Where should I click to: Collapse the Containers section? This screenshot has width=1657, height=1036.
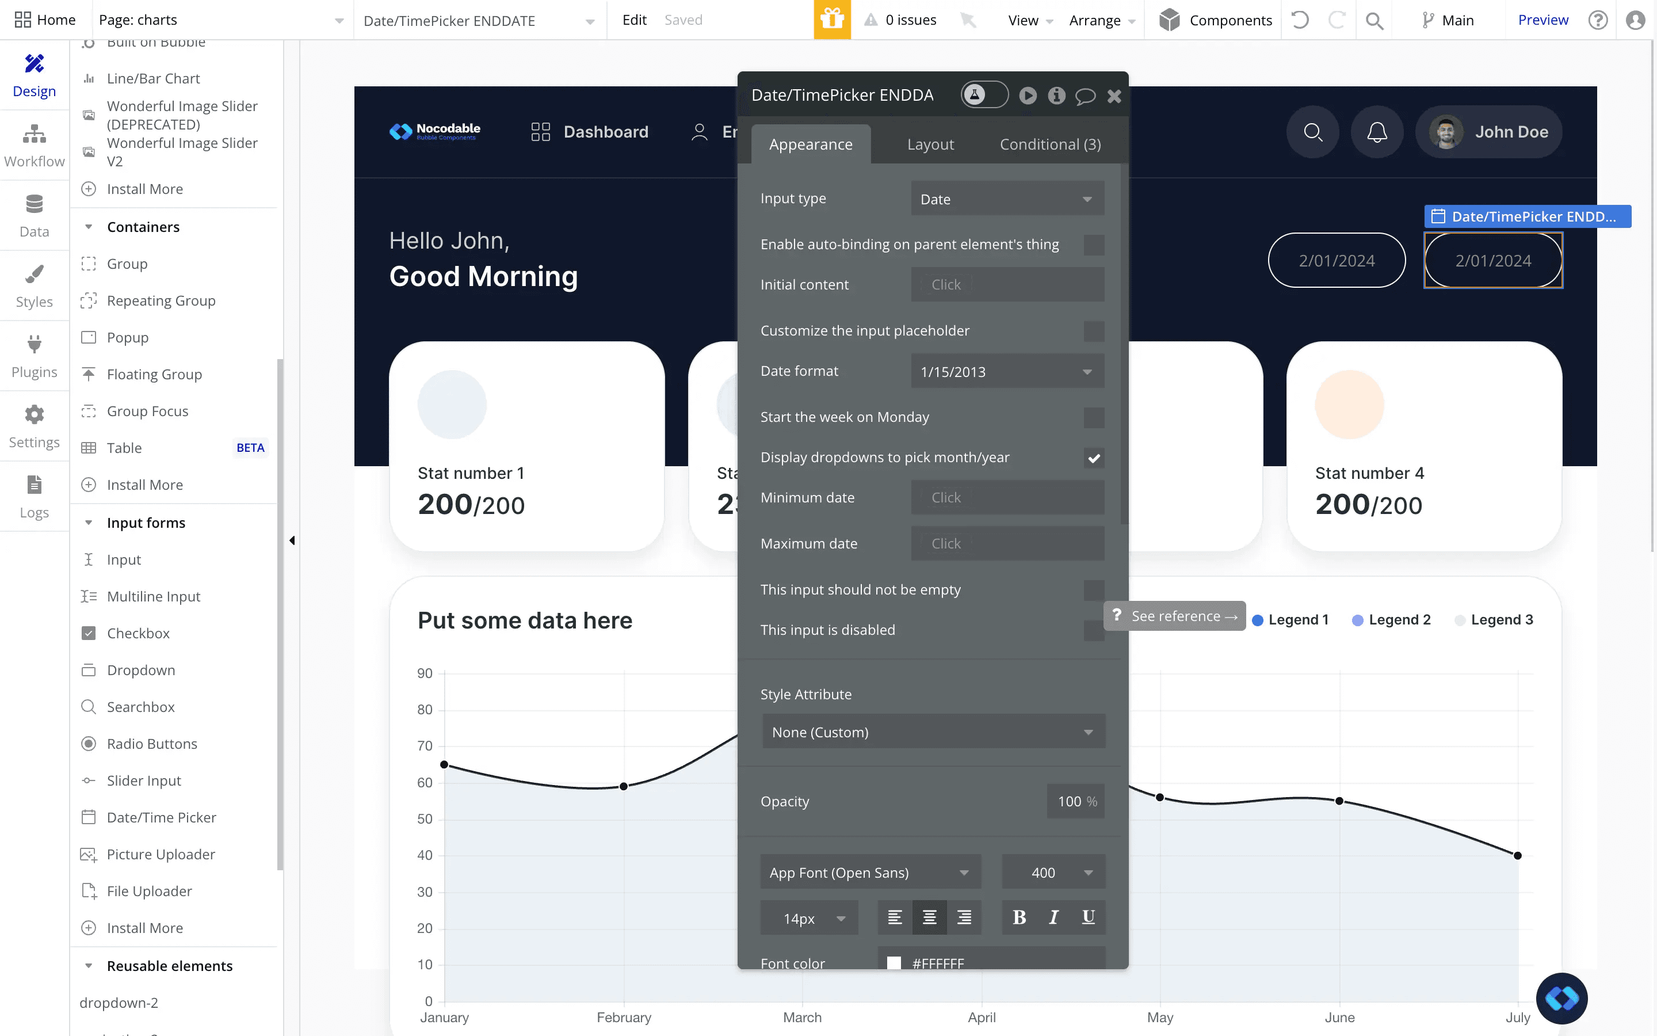[x=89, y=227]
